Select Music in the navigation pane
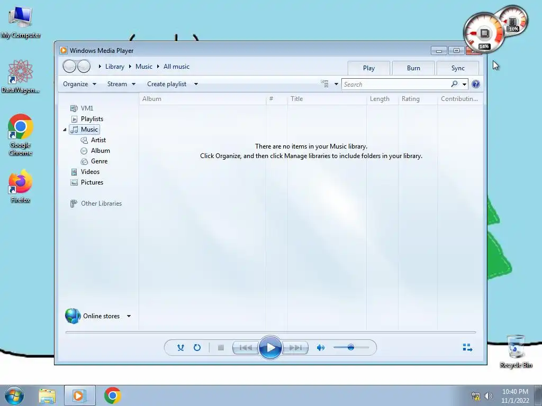Image resolution: width=542 pixels, height=406 pixels. pyautogui.click(x=85, y=130)
